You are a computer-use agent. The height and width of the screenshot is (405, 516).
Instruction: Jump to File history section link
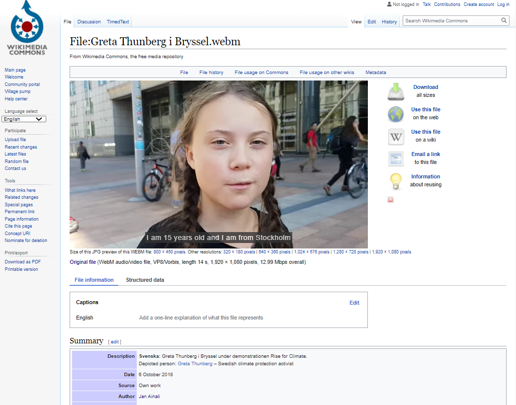click(x=211, y=73)
